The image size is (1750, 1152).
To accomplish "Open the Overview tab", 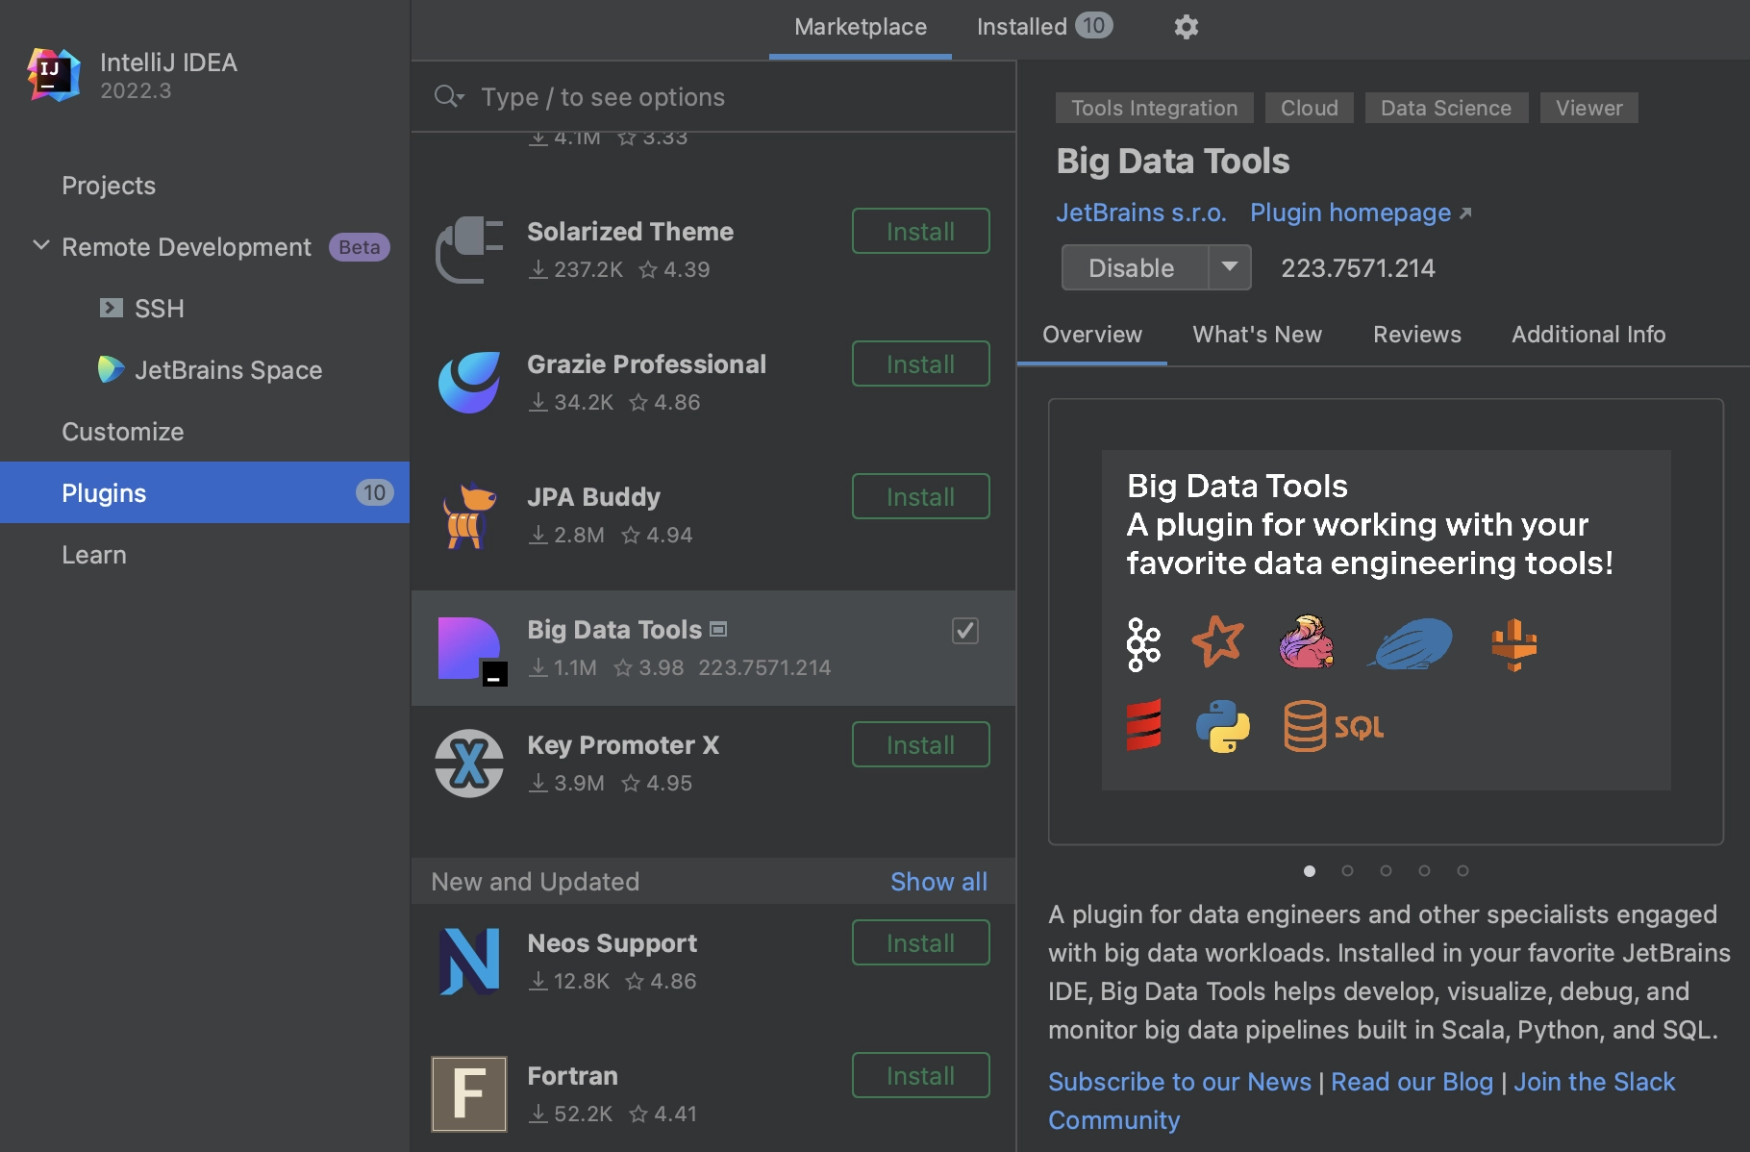I will click(1092, 335).
